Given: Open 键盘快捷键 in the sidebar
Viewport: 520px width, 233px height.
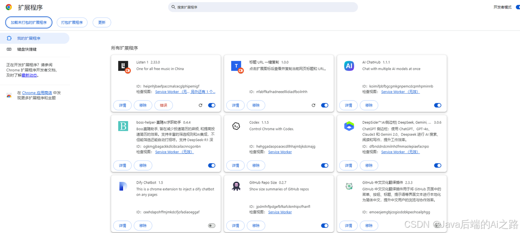Looking at the screenshot, I should tap(35, 49).
